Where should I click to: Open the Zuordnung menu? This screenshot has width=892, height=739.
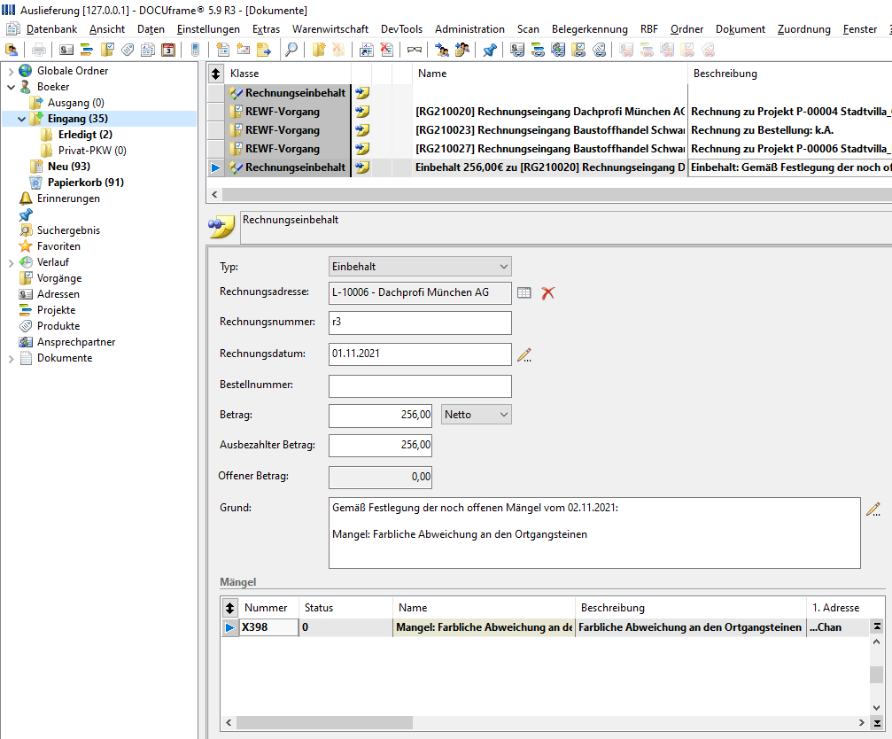[x=803, y=29]
